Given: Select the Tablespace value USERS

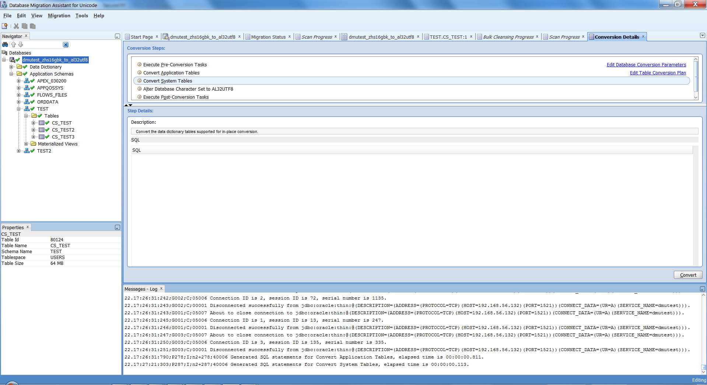Looking at the screenshot, I should pos(57,257).
